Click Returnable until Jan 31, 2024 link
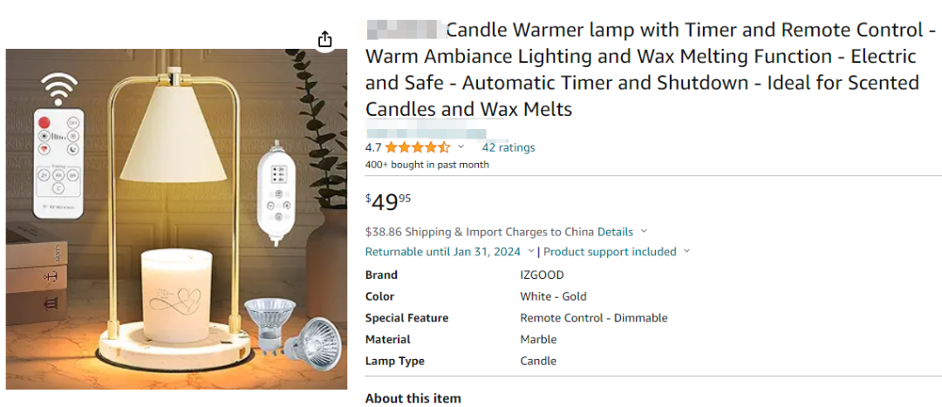The height and width of the screenshot is (407, 942). [443, 252]
